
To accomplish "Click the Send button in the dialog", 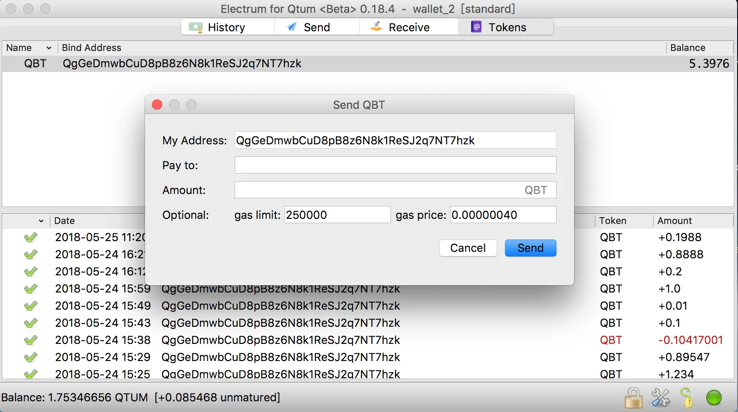I will tap(530, 248).
